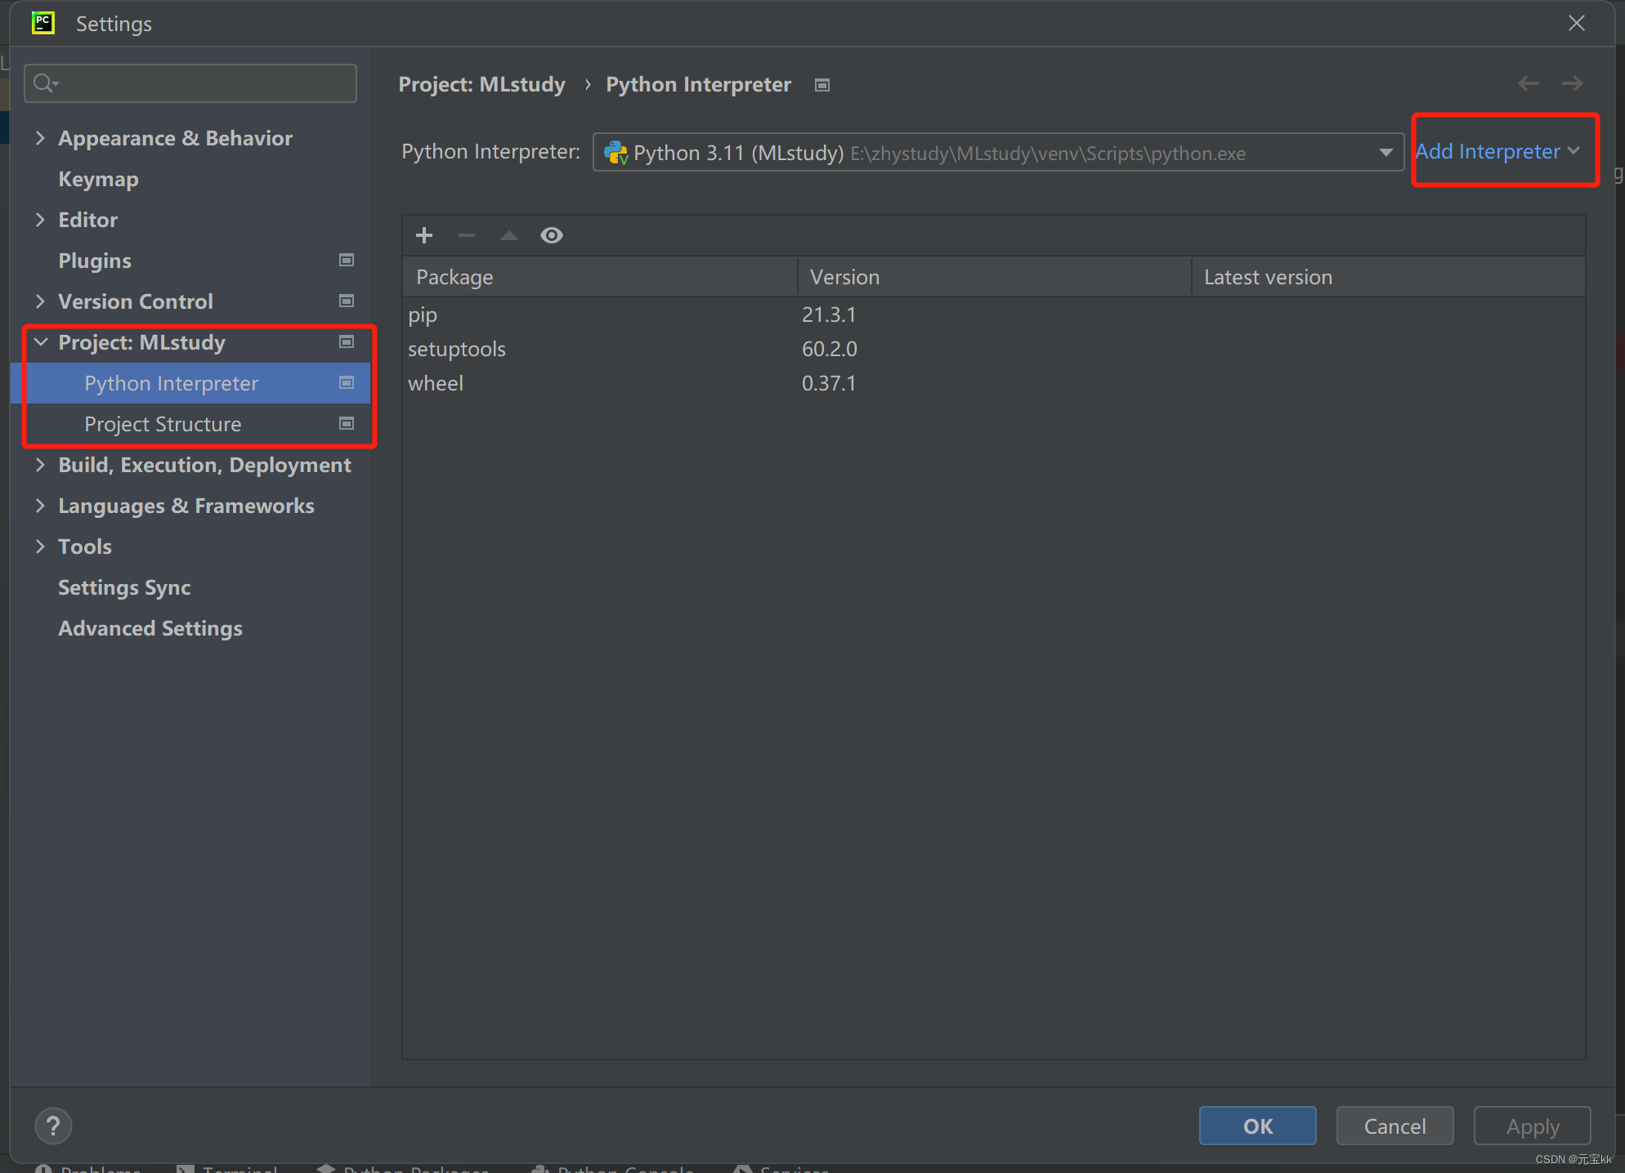
Task: Collapse the Project: MLstudy tree item
Action: point(42,341)
